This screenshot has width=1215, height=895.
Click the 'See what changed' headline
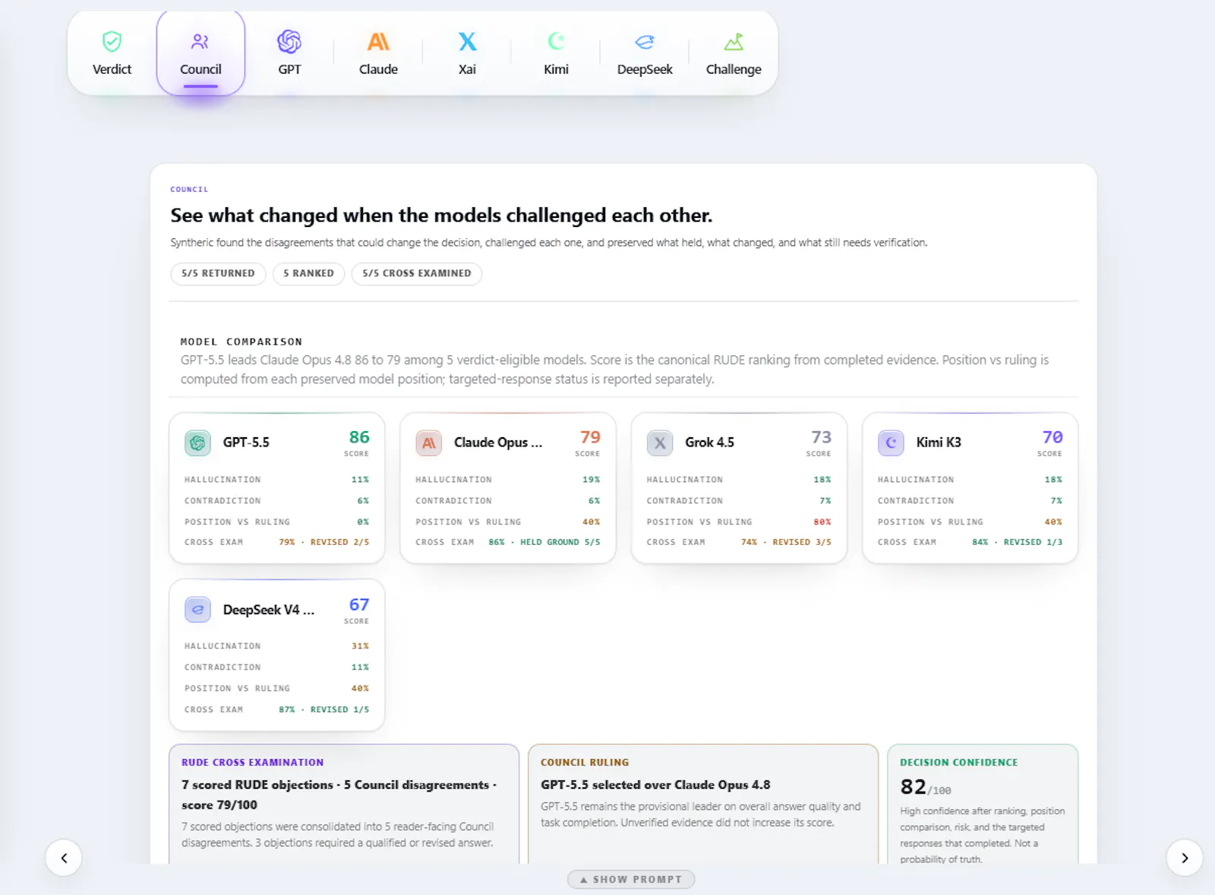(441, 216)
